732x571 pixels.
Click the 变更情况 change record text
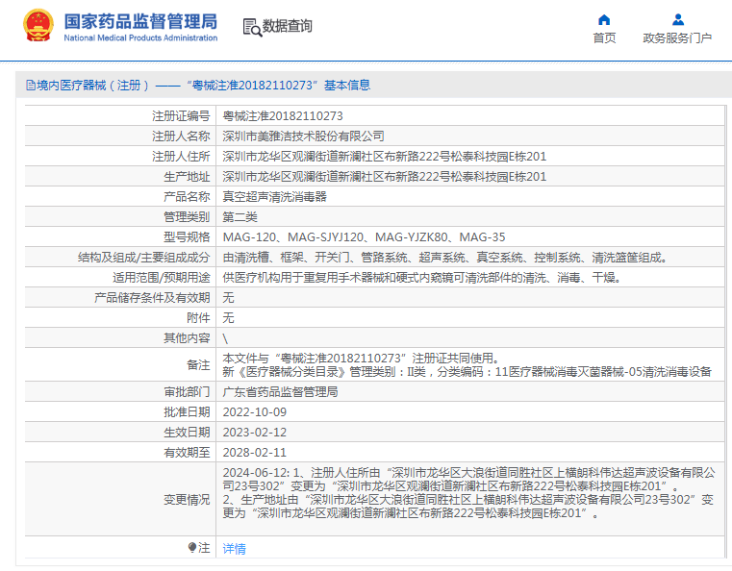[x=468, y=492]
